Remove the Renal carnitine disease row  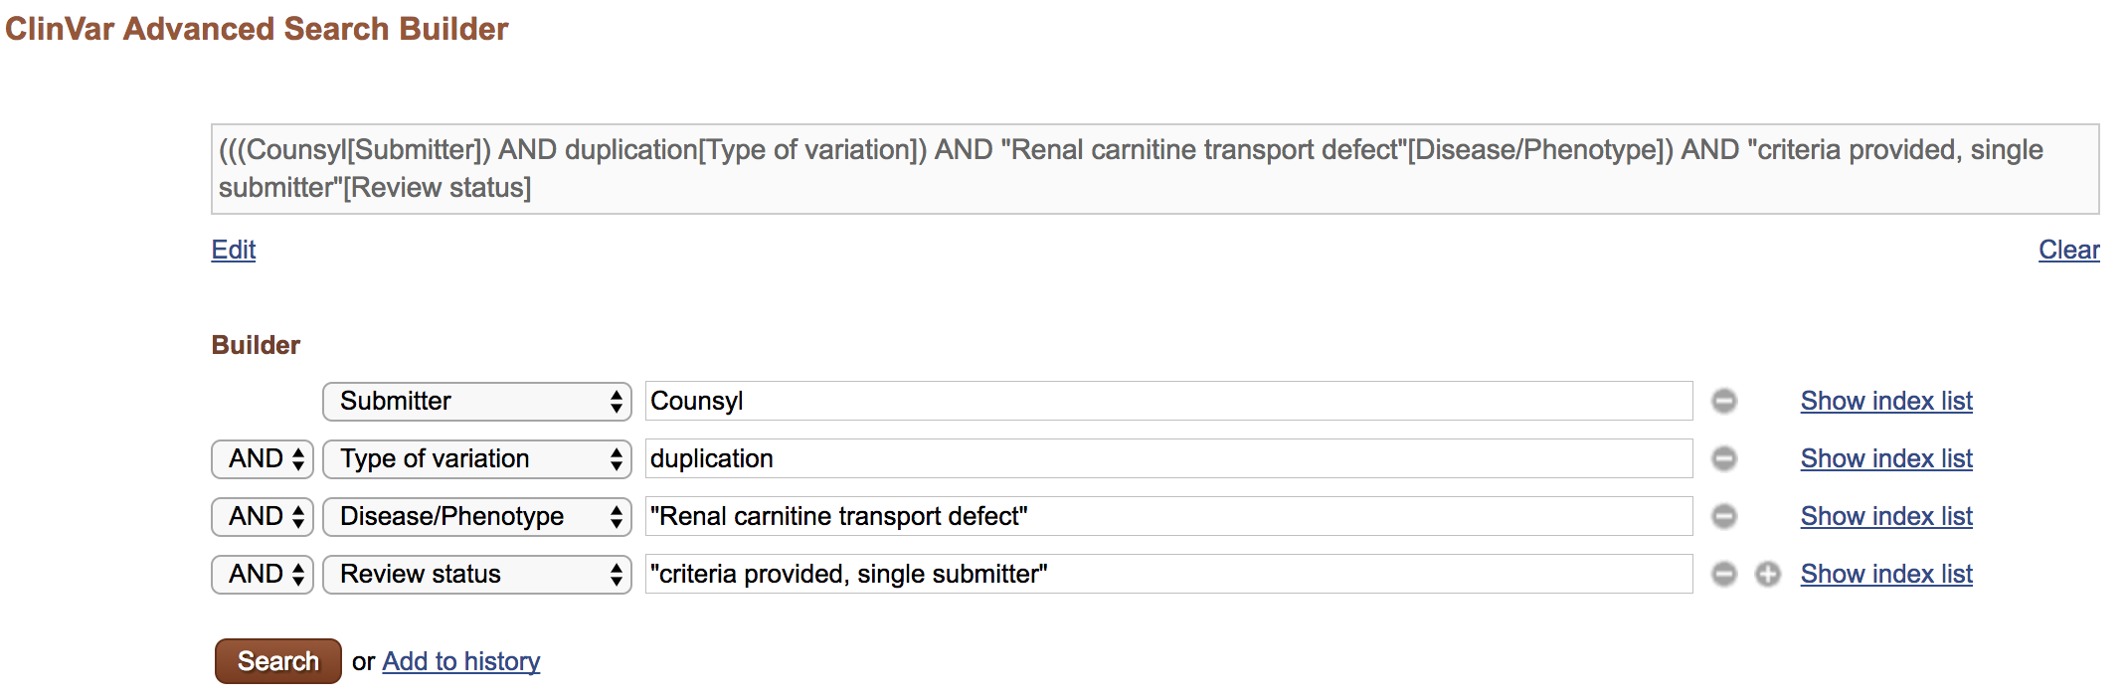(x=1724, y=516)
